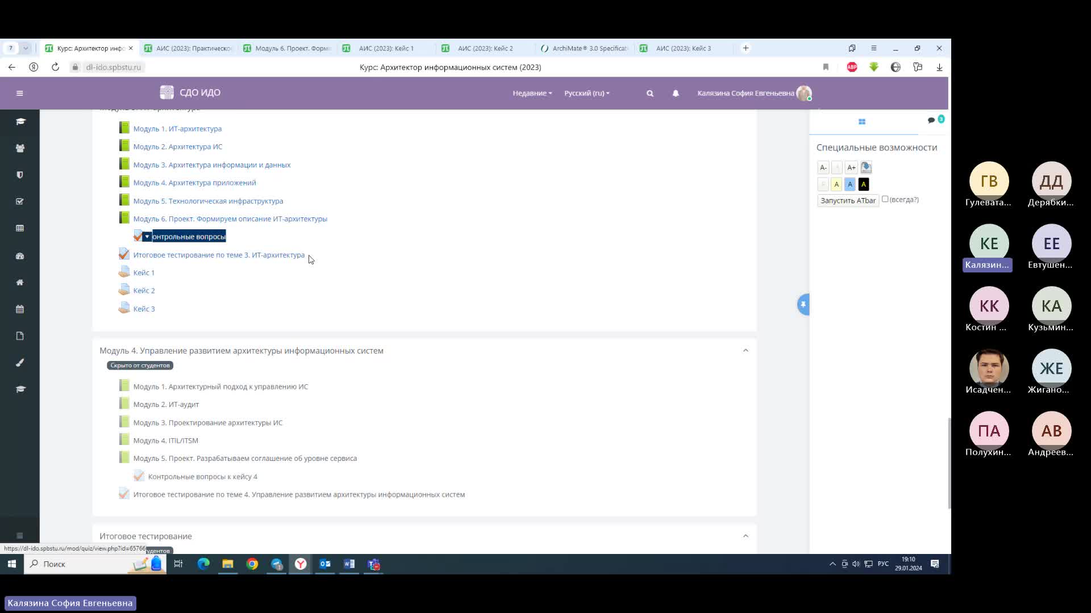Click the AdBlock extension icon
This screenshot has width=1091, height=613.
click(852, 67)
